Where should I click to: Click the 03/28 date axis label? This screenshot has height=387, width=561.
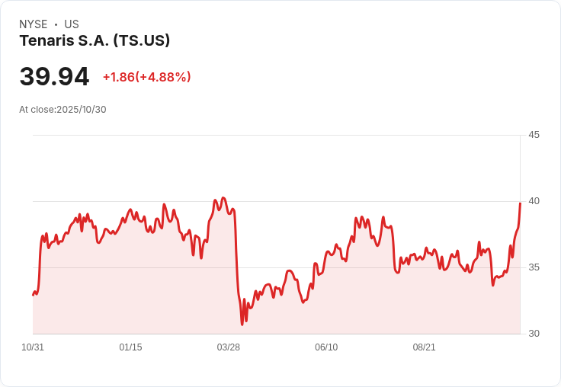pyautogui.click(x=228, y=347)
